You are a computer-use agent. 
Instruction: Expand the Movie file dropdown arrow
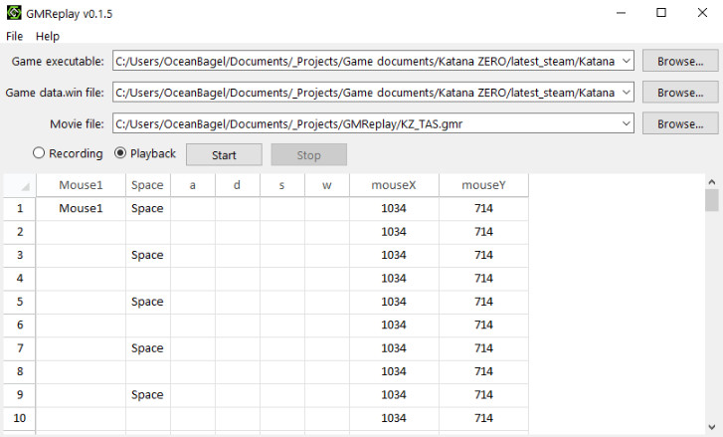627,123
